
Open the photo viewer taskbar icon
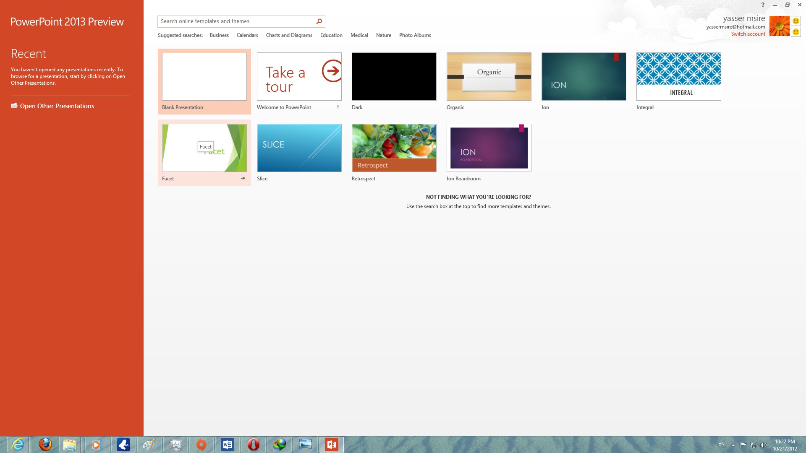click(306, 445)
